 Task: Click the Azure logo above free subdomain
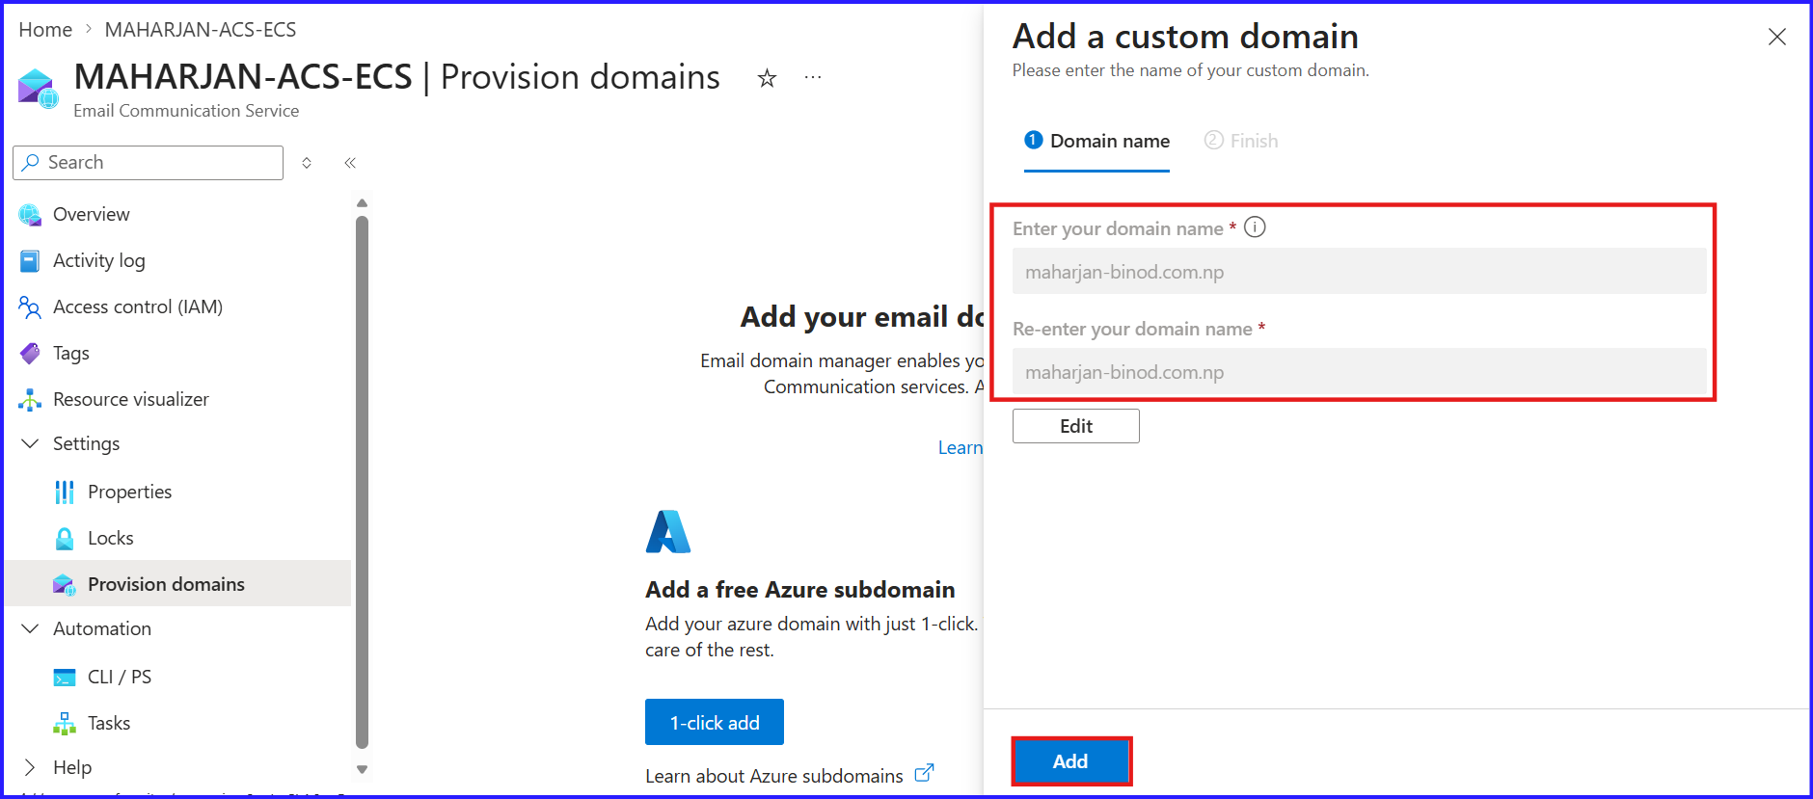(668, 532)
